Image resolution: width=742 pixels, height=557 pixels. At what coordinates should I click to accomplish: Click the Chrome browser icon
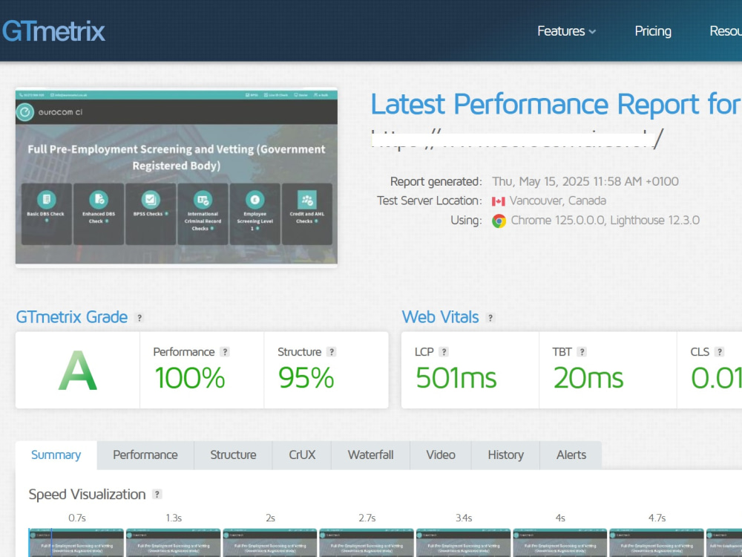coord(499,221)
